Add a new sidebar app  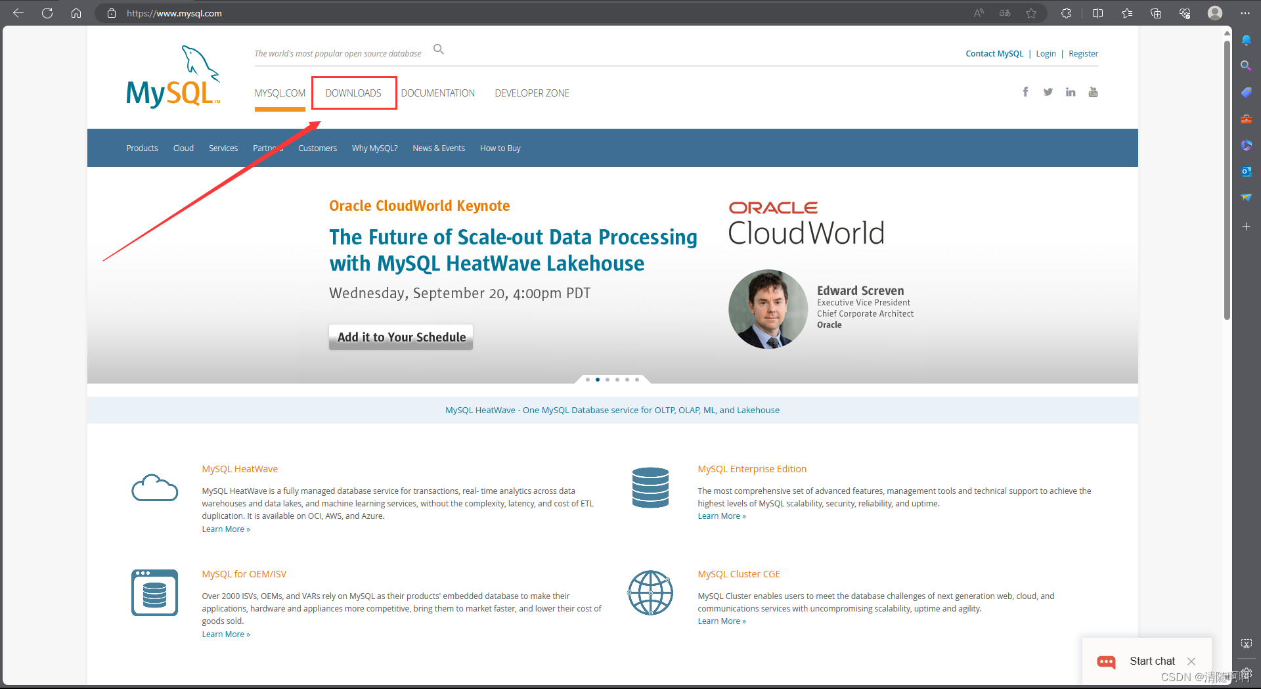(x=1246, y=227)
